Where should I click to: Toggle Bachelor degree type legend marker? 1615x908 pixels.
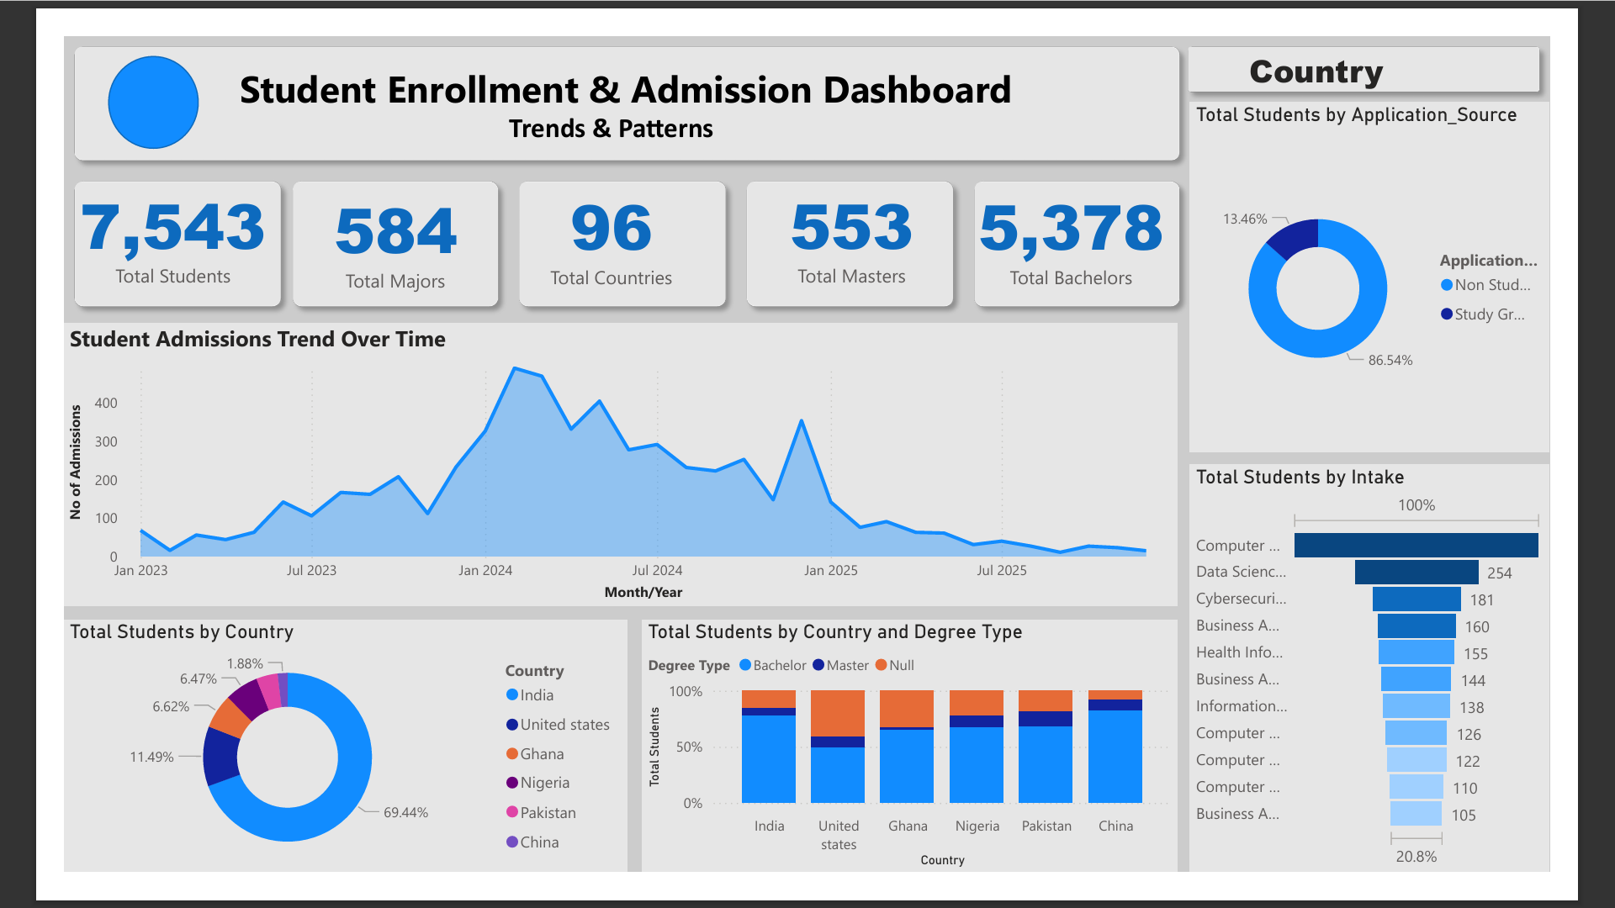click(x=744, y=665)
